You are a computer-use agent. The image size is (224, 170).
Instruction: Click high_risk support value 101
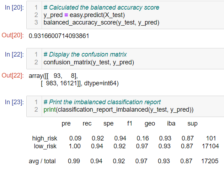click(211, 138)
